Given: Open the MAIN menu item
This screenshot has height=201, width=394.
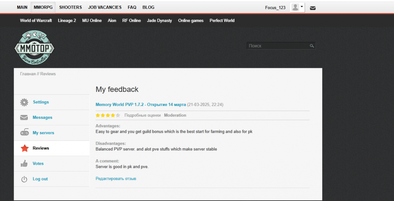Looking at the screenshot, I should point(22,8).
